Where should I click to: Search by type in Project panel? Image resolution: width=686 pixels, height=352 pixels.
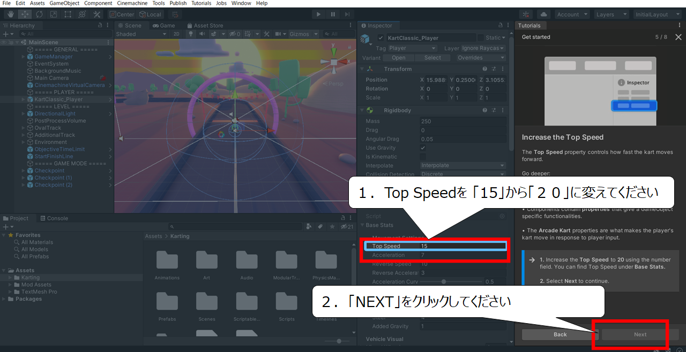point(309,226)
